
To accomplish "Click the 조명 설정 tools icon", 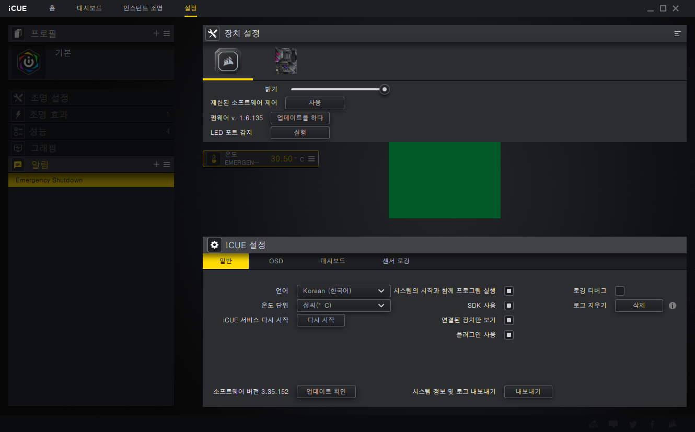I will (x=18, y=98).
